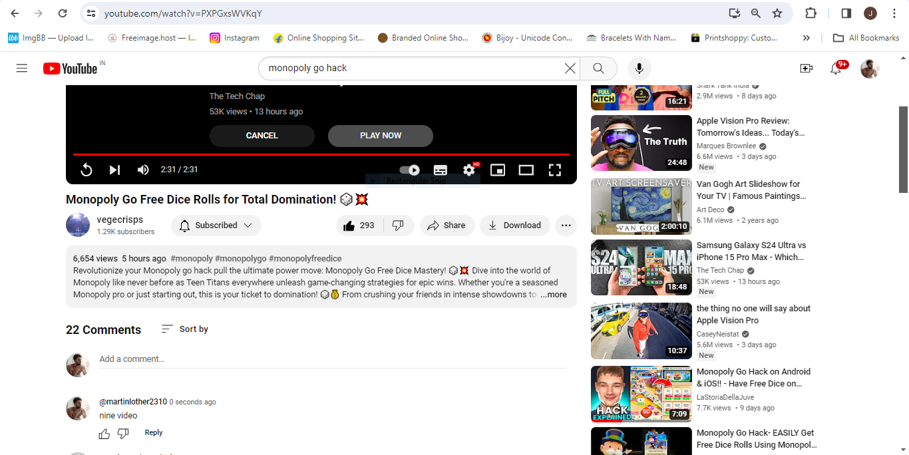Open Create video icon
Screen dimensions: 909x455
pyautogui.click(x=806, y=68)
